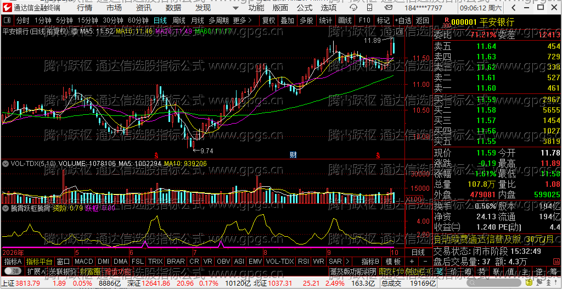
Task: Open the 公式 menu
Action: [305, 8]
